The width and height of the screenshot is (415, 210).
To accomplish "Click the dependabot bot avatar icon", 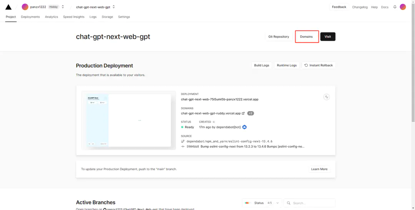I will click(244, 127).
